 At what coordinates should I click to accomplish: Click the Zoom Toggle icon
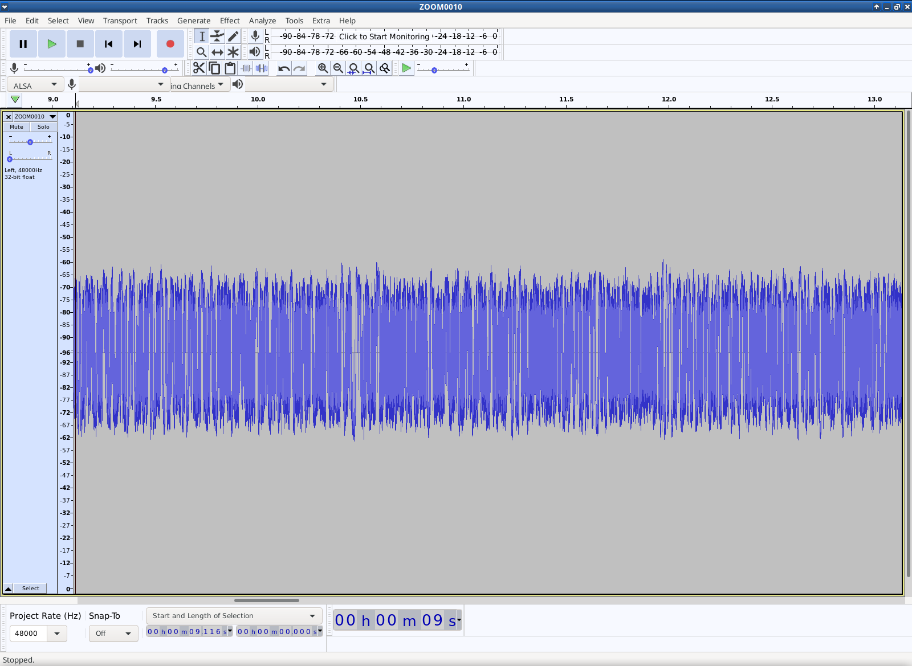[x=385, y=68]
